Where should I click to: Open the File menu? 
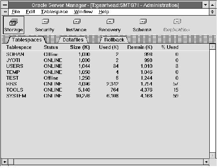pyautogui.click(x=16, y=12)
